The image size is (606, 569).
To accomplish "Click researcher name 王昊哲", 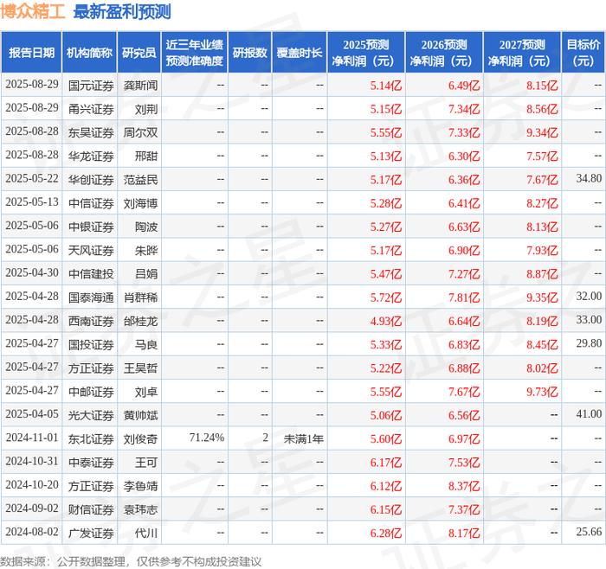I will (140, 368).
